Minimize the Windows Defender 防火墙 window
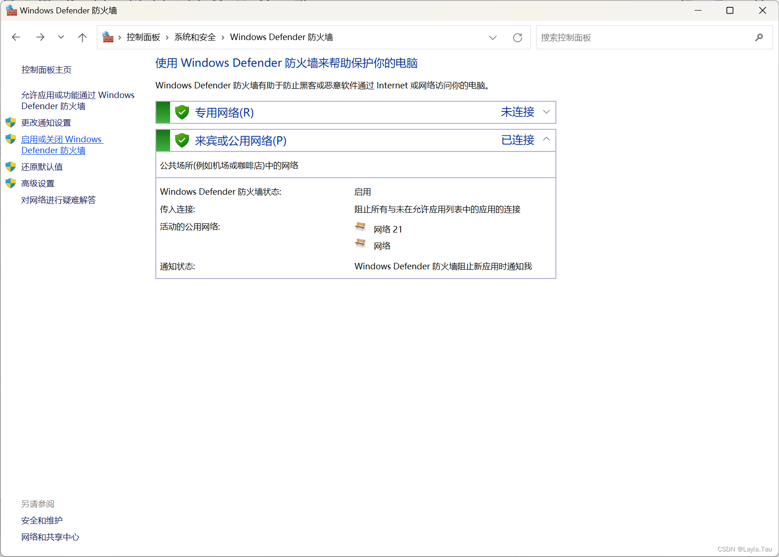Image resolution: width=779 pixels, height=557 pixels. (698, 10)
